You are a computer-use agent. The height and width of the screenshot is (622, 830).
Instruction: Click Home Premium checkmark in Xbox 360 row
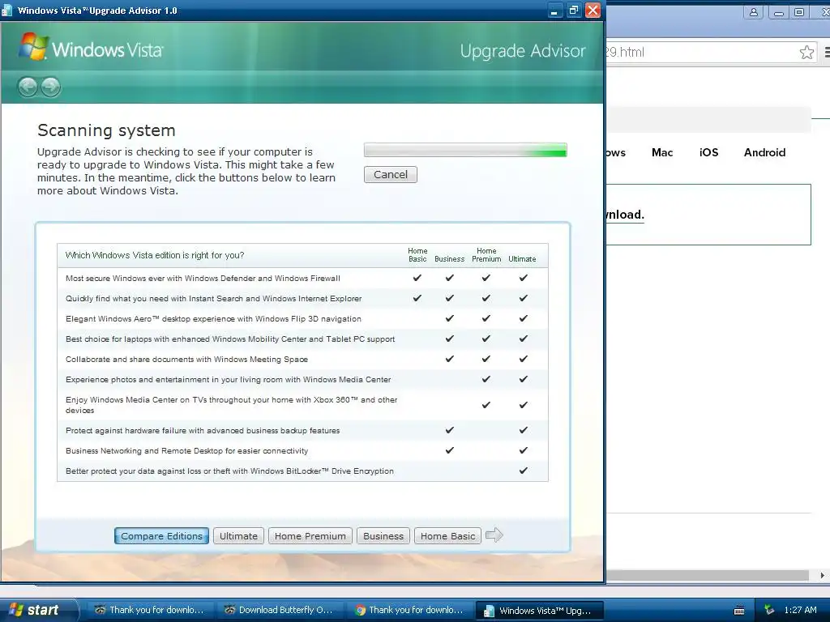pyautogui.click(x=486, y=405)
